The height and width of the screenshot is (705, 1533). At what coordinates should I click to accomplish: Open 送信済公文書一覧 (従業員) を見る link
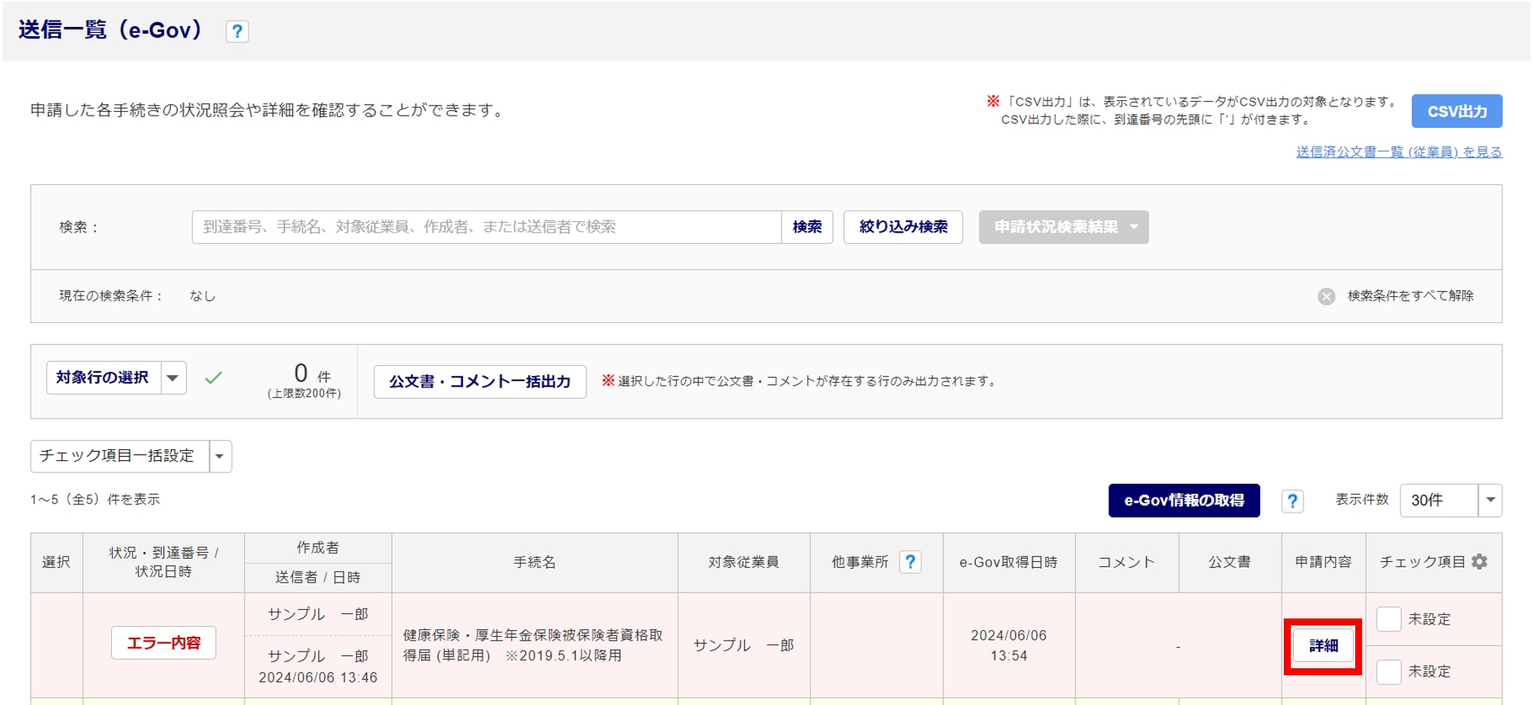(x=1399, y=152)
